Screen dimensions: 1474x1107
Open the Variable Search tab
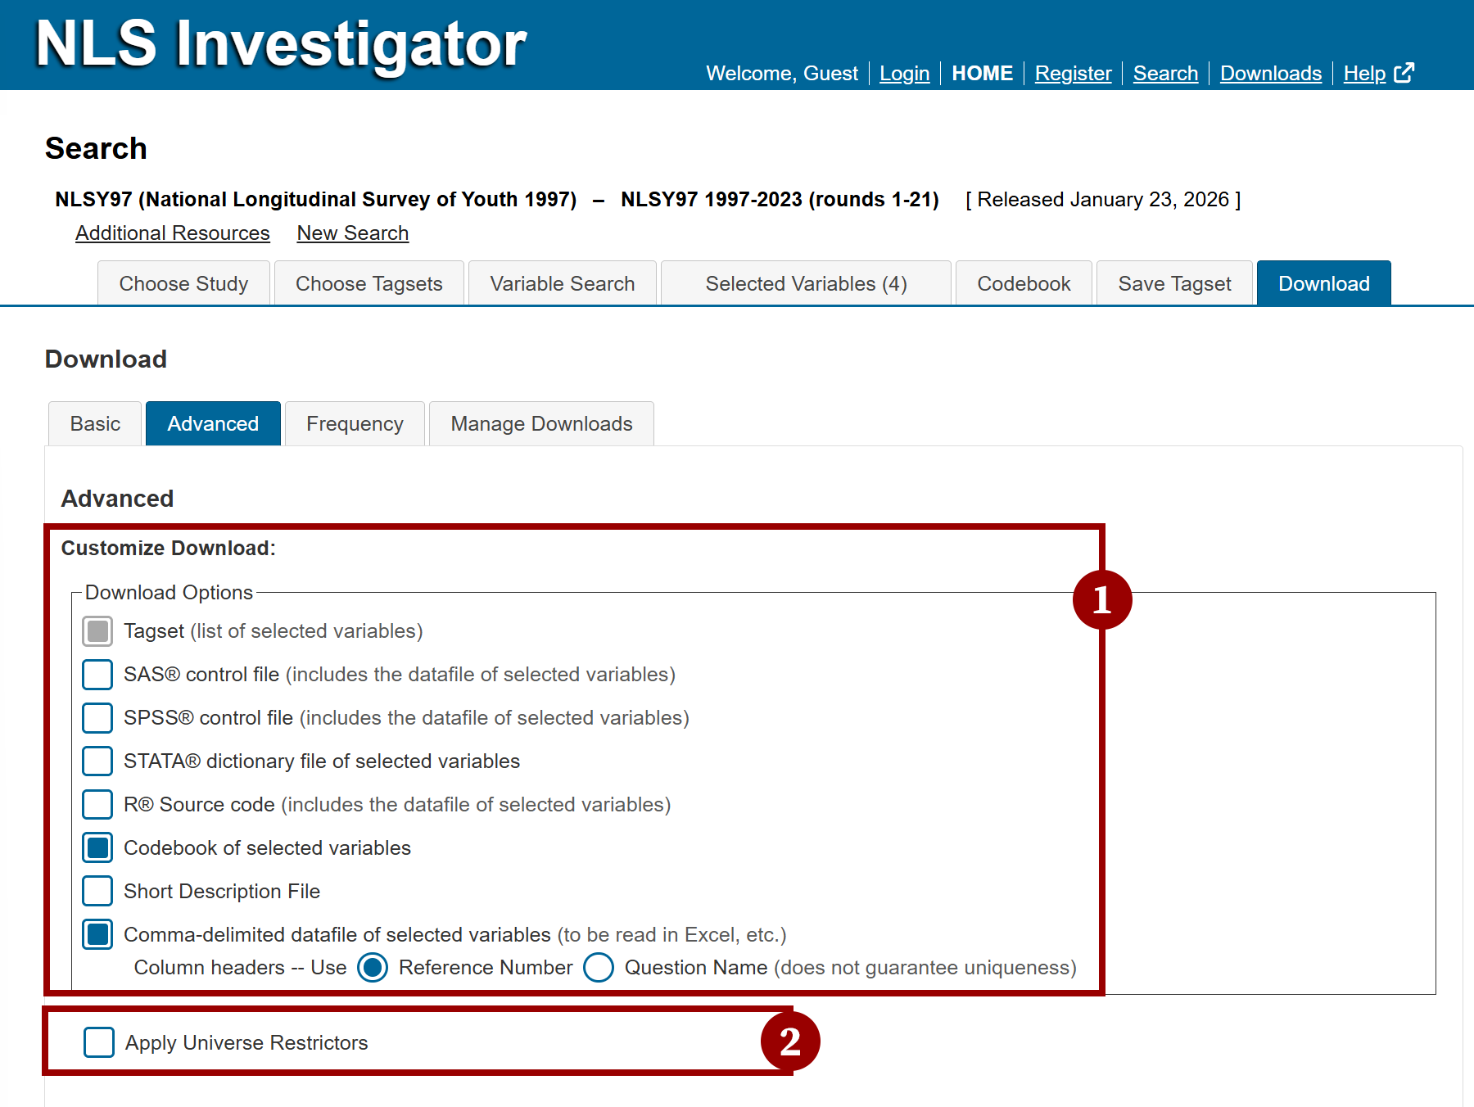(x=563, y=283)
